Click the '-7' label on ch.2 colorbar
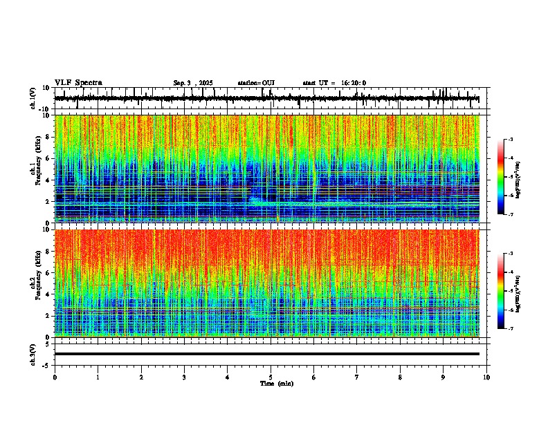Image resolution: width=548 pixels, height=423 pixels. click(510, 328)
